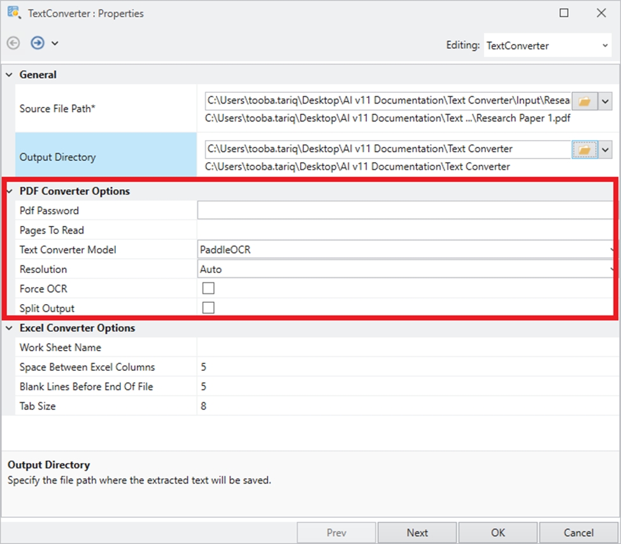
Task: Click the Pages To Read value field
Action: tap(406, 230)
